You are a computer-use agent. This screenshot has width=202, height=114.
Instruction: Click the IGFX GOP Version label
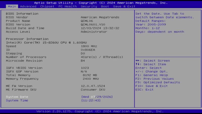[x=22, y=71]
